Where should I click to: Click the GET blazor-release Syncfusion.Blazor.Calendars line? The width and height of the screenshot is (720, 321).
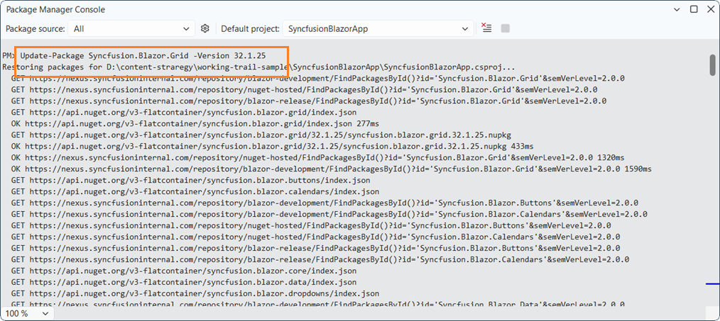pyautogui.click(x=320, y=259)
